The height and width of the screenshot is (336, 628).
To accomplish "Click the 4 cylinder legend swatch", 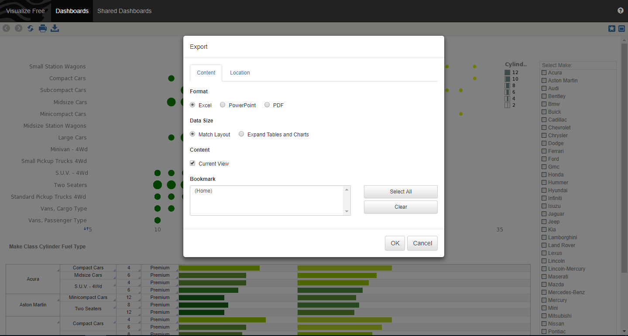I will (x=507, y=98).
